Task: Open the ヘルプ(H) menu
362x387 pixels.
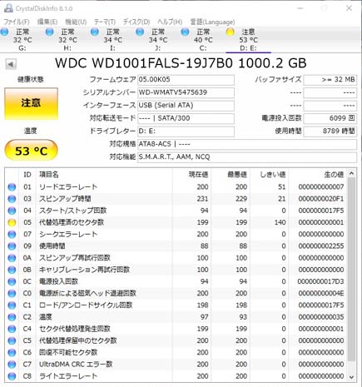Action: 170,22
